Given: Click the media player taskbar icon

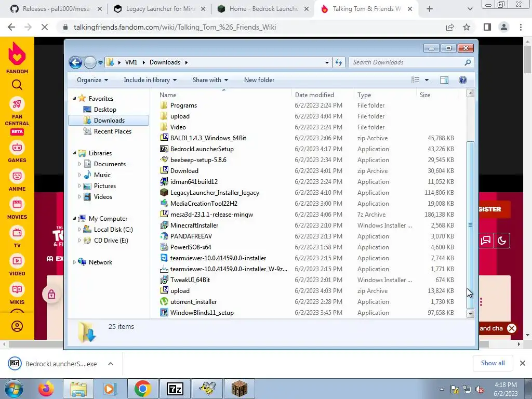Looking at the screenshot, I should (109, 389).
